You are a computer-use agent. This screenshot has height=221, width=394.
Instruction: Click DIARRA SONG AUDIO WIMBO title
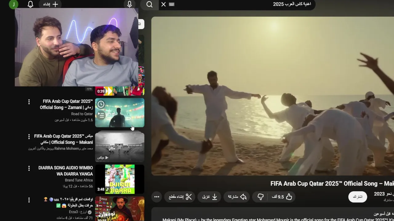click(x=66, y=171)
